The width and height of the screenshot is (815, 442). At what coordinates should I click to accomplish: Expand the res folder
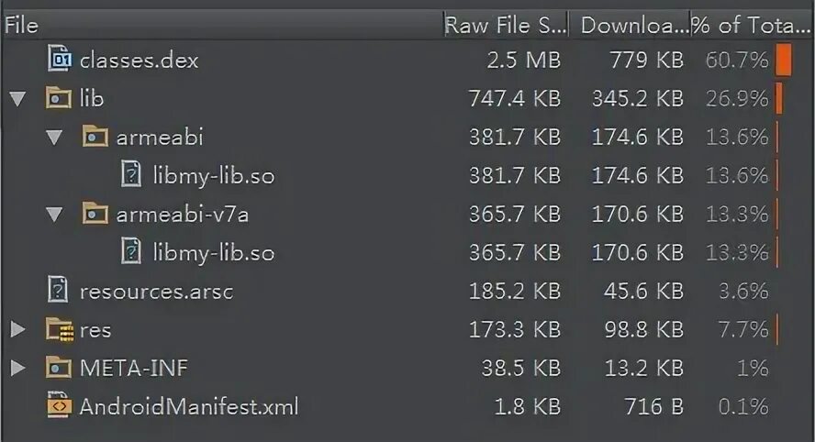pos(17,329)
